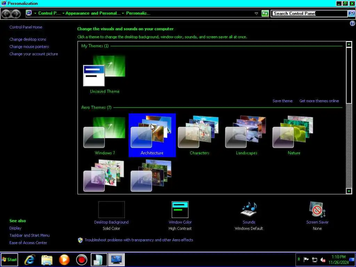
Task: Go forward with the Forward arrow button
Action: pyautogui.click(x=16, y=14)
